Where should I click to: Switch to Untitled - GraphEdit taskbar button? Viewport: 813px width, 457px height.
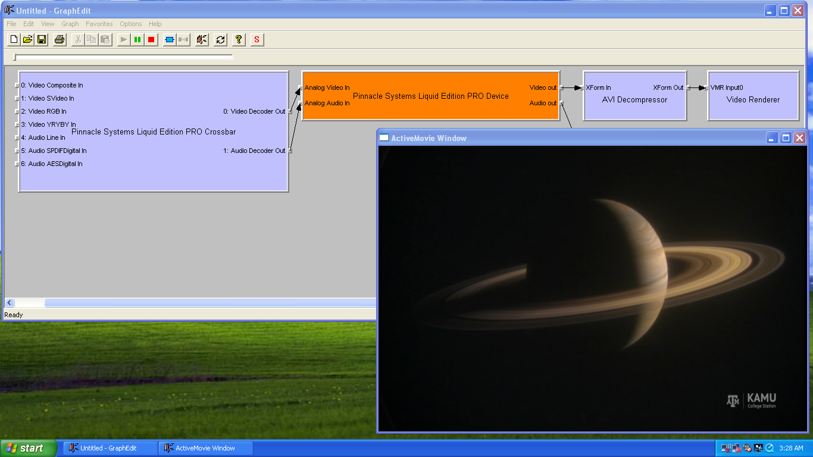click(x=111, y=448)
